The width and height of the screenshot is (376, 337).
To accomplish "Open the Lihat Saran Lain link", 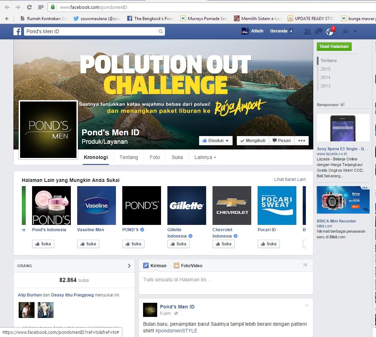I will [290, 179].
